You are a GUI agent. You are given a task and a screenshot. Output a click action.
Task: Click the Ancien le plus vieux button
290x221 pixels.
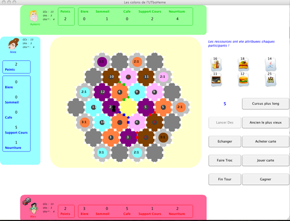pos(266,122)
